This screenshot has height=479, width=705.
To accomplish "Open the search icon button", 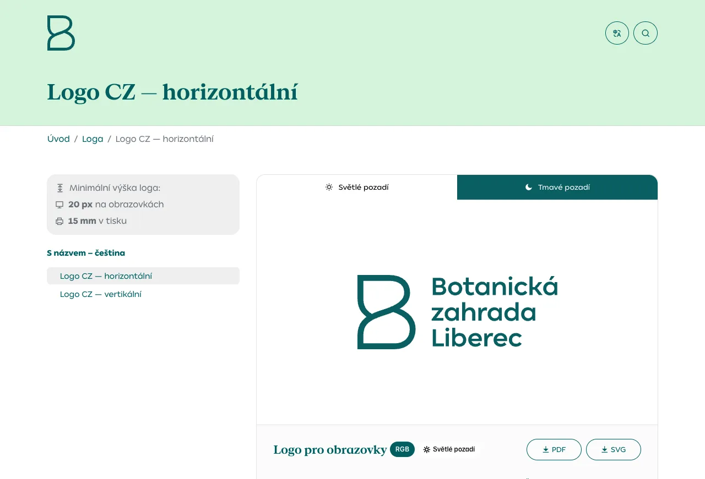I will (x=646, y=33).
